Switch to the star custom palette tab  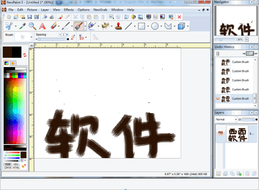(13, 63)
